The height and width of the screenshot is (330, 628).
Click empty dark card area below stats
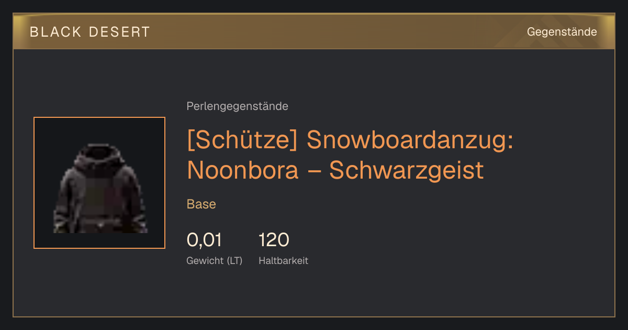pyautogui.click(x=314, y=292)
